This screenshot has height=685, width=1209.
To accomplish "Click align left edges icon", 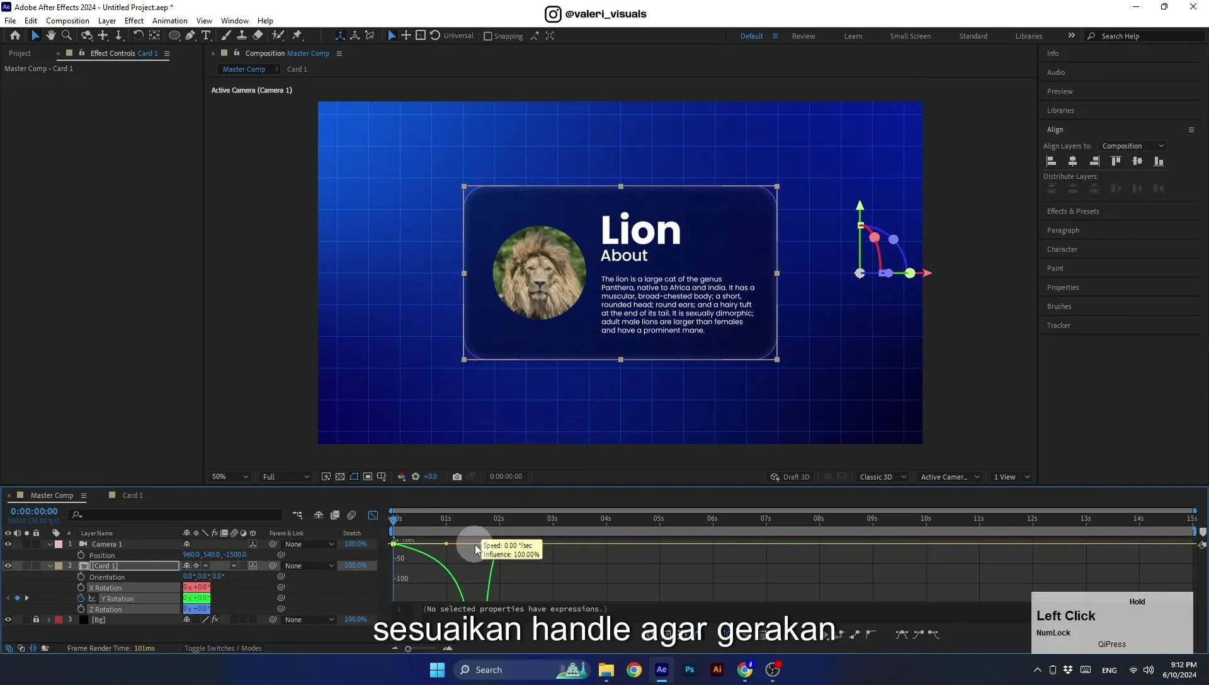I will click(x=1052, y=161).
